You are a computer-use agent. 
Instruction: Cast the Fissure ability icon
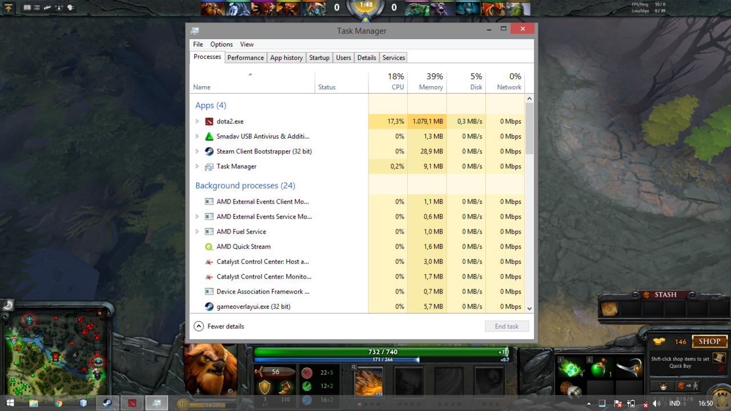pos(369,381)
